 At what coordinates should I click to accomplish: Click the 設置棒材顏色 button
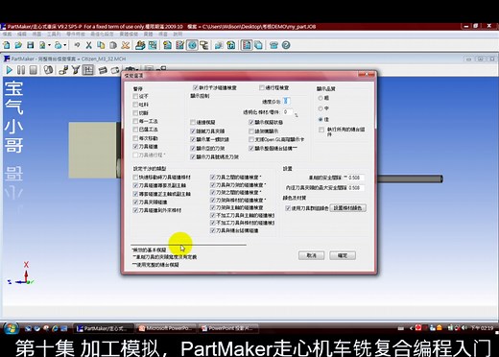coord(347,208)
